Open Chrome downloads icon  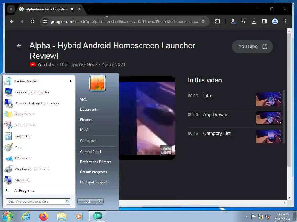tap(254, 21)
